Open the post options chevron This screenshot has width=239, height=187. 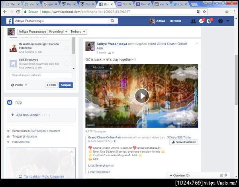pyautogui.click(x=197, y=43)
